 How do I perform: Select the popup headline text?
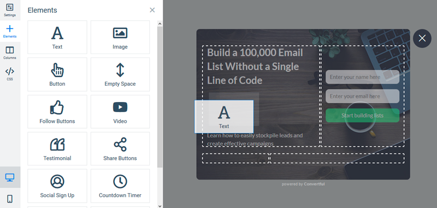[x=255, y=66]
